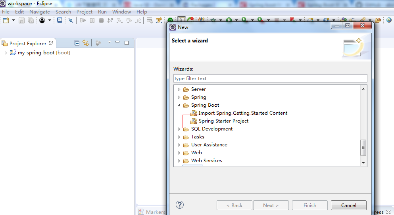394x215 pixels.
Task: Minimize the Project Explorer view
Action: click(117, 42)
